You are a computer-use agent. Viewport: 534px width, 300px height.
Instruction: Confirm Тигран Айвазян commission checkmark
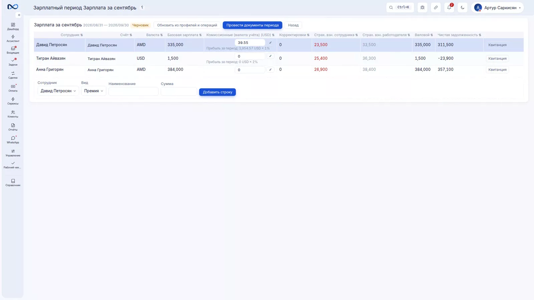click(270, 56)
